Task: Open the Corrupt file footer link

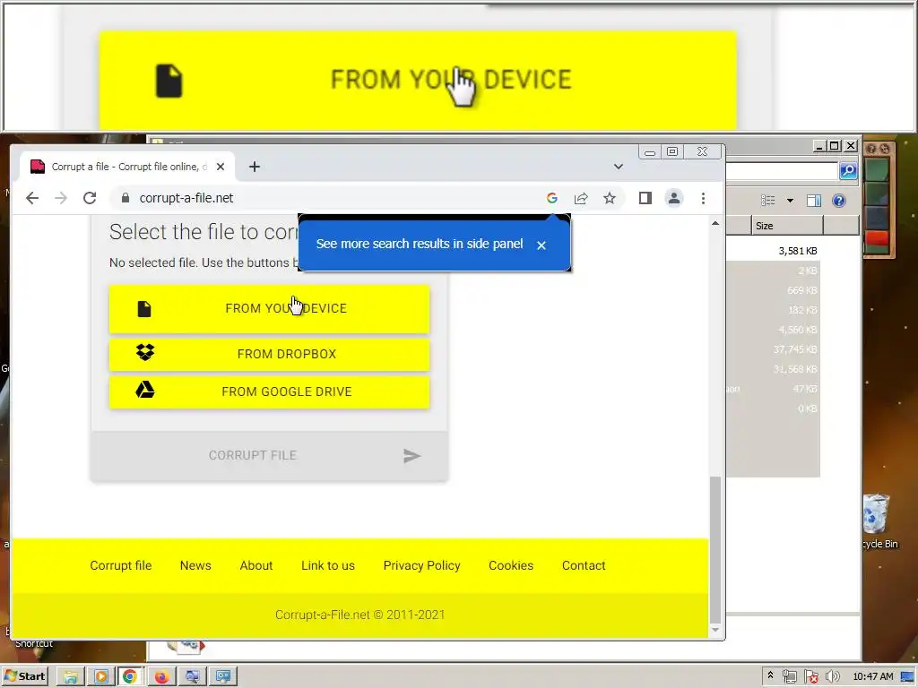Action: (x=121, y=566)
